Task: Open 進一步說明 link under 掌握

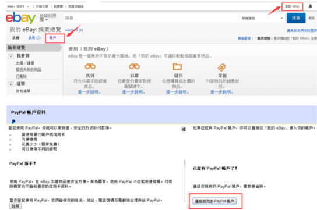Action: click(221, 92)
